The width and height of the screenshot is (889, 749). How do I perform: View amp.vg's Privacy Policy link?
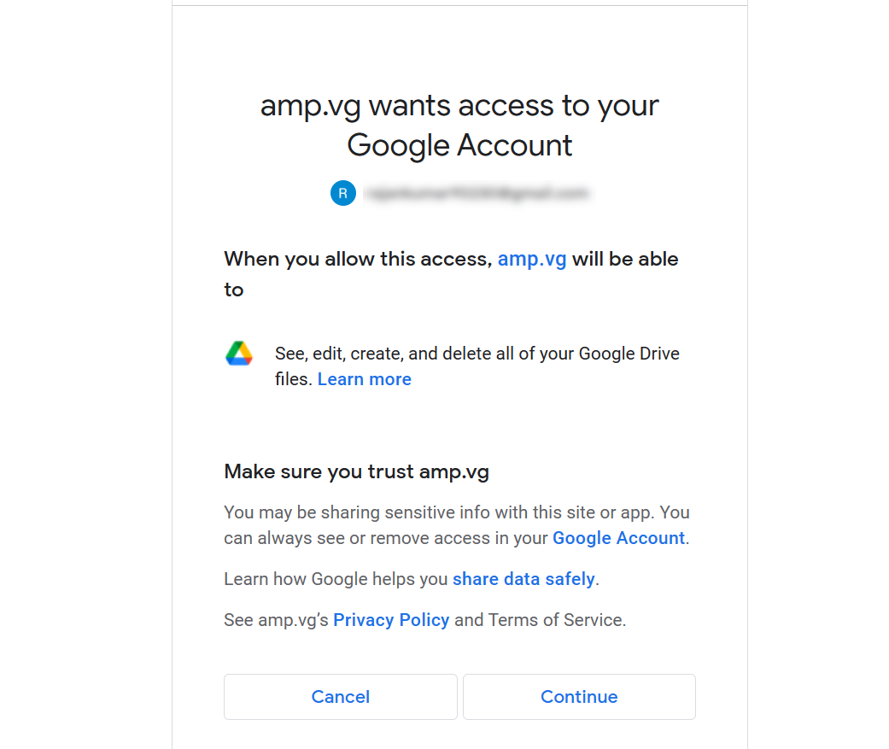click(x=391, y=620)
